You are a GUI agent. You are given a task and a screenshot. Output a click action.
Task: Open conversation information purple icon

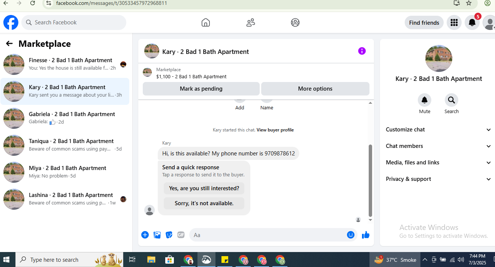point(362,51)
